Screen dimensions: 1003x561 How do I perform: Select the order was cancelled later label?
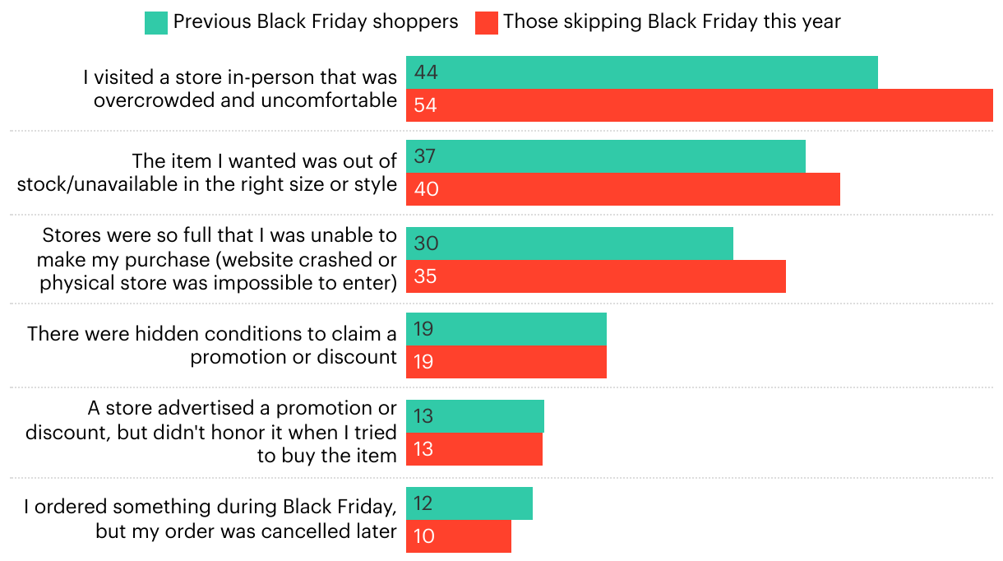tap(210, 519)
